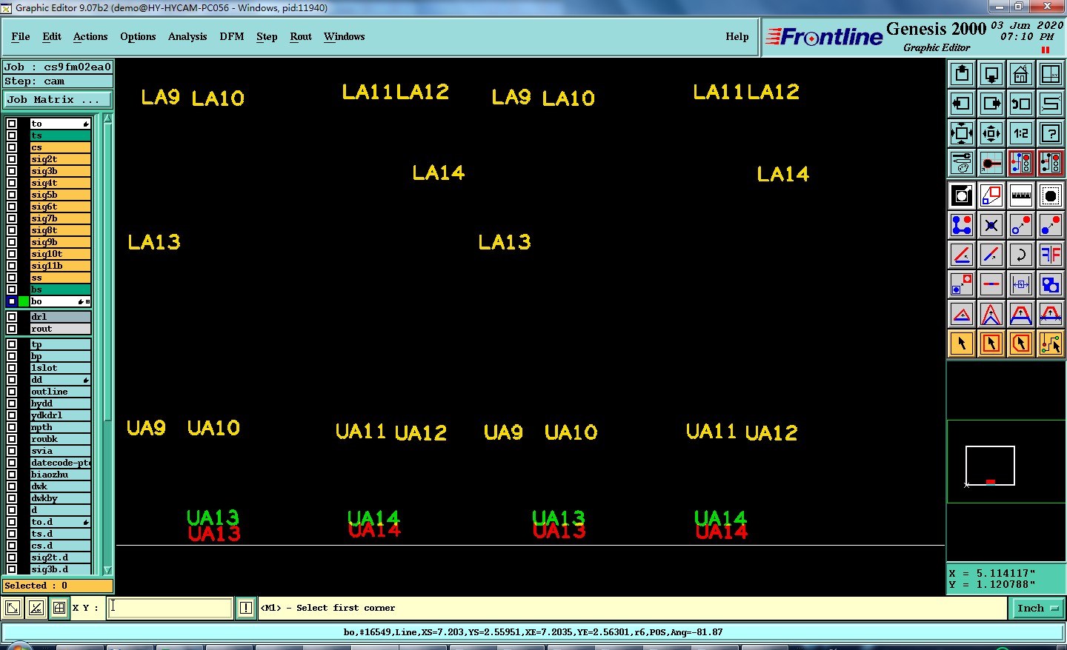This screenshot has width=1067, height=650.
Task: Select the sig10t layer row
Action: coord(60,254)
